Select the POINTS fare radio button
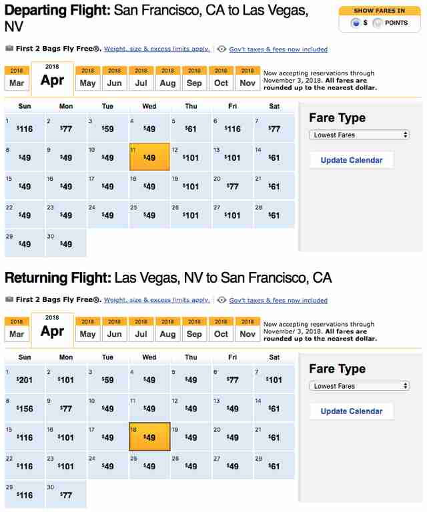Image resolution: width=427 pixels, height=512 pixels. (378, 23)
